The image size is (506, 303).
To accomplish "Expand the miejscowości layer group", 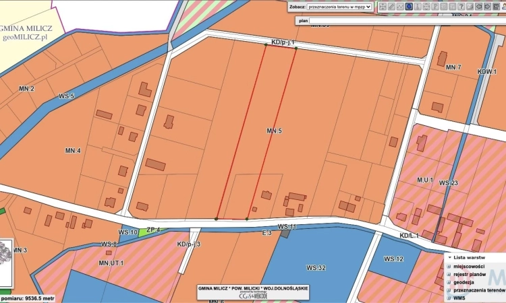I will click(449, 266).
